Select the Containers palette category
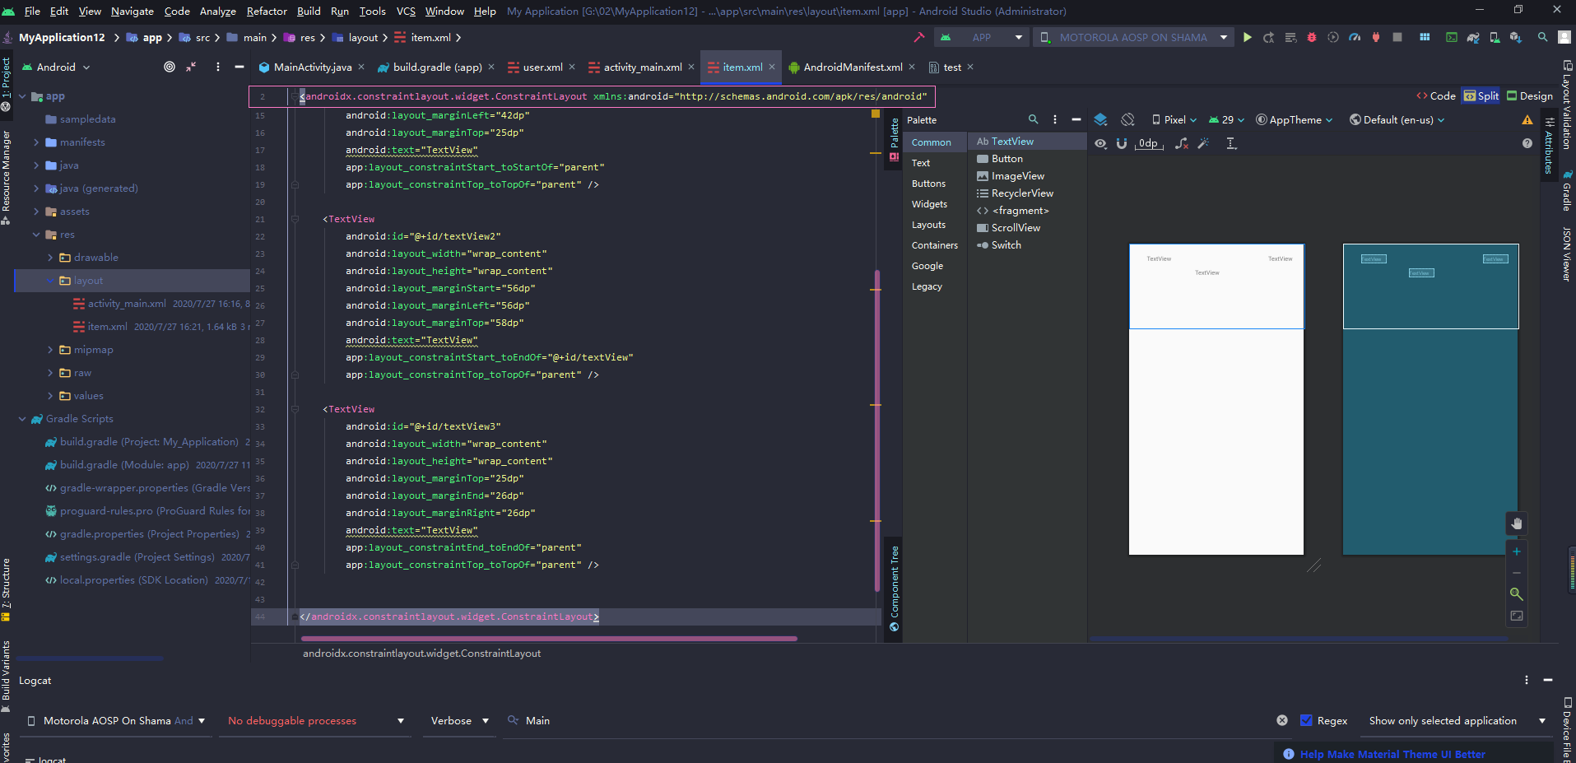The width and height of the screenshot is (1576, 763). pos(935,244)
